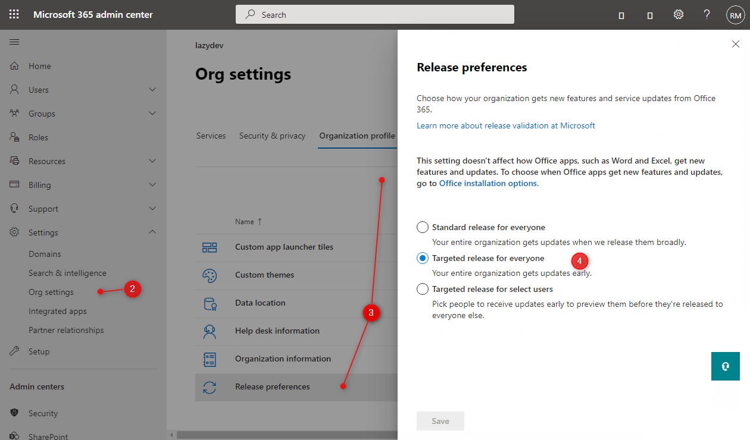Click the Home house icon

(x=14, y=66)
